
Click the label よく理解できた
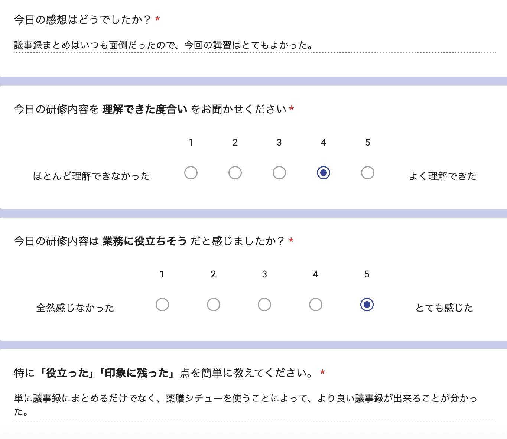[x=443, y=175]
